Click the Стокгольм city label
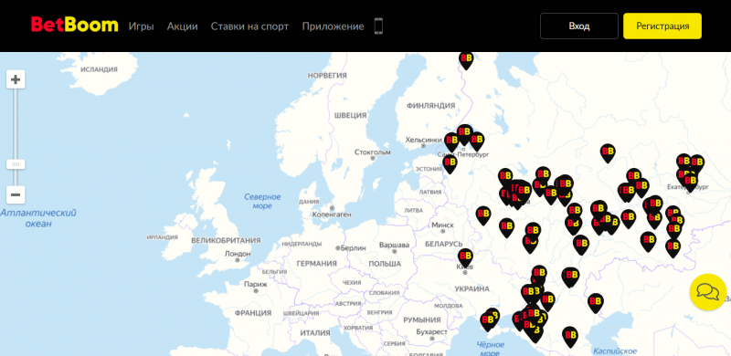 point(373,152)
